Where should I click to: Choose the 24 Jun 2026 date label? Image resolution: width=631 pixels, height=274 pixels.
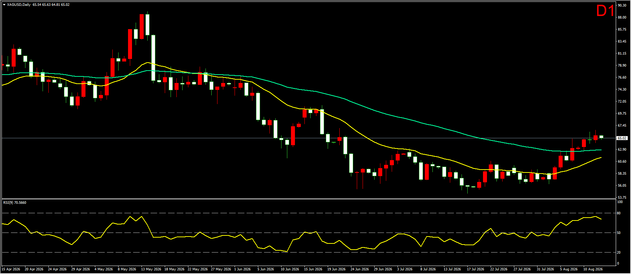(x=360, y=270)
